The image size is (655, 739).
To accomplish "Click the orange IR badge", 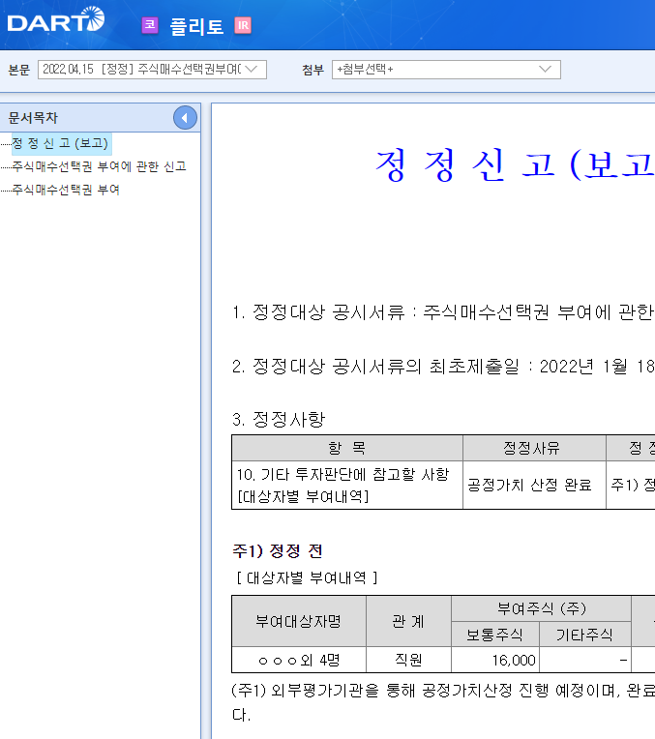I will (243, 25).
